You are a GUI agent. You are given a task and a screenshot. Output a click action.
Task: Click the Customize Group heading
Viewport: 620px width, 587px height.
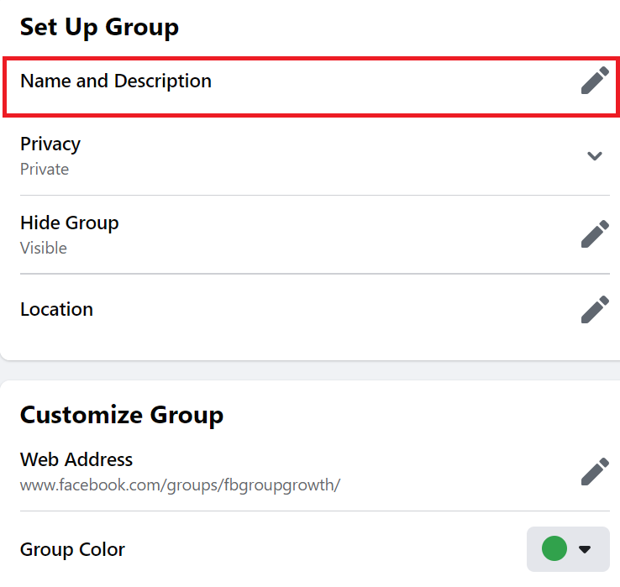tap(122, 415)
